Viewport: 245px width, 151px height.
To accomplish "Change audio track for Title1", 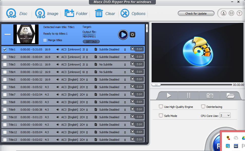I will [x=87, y=49].
